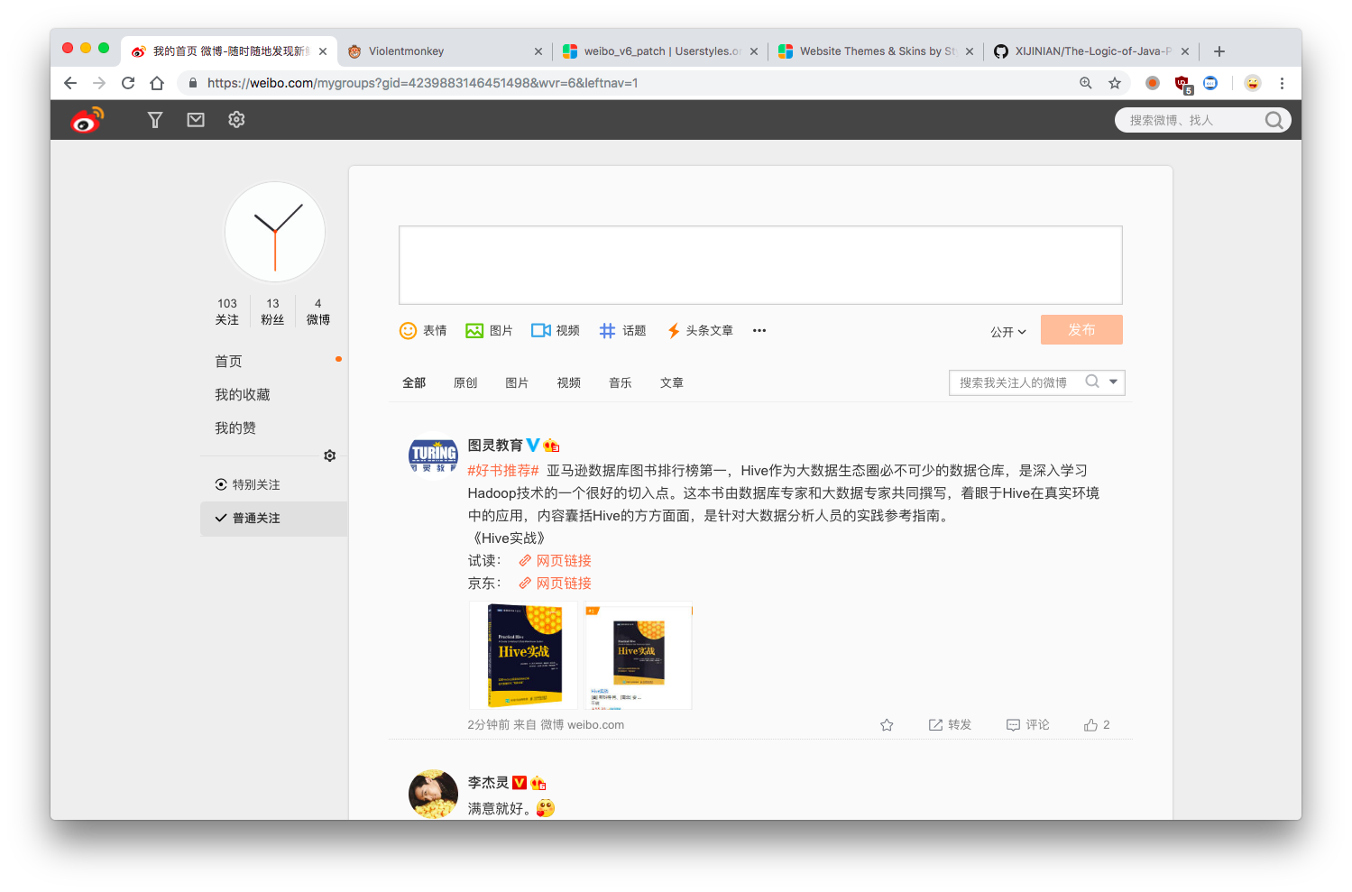Image resolution: width=1352 pixels, height=892 pixels.
Task: Add a picture with 图片 icon
Action: pos(489,331)
